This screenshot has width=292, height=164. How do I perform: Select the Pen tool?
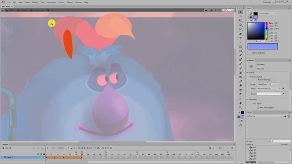[240, 34]
